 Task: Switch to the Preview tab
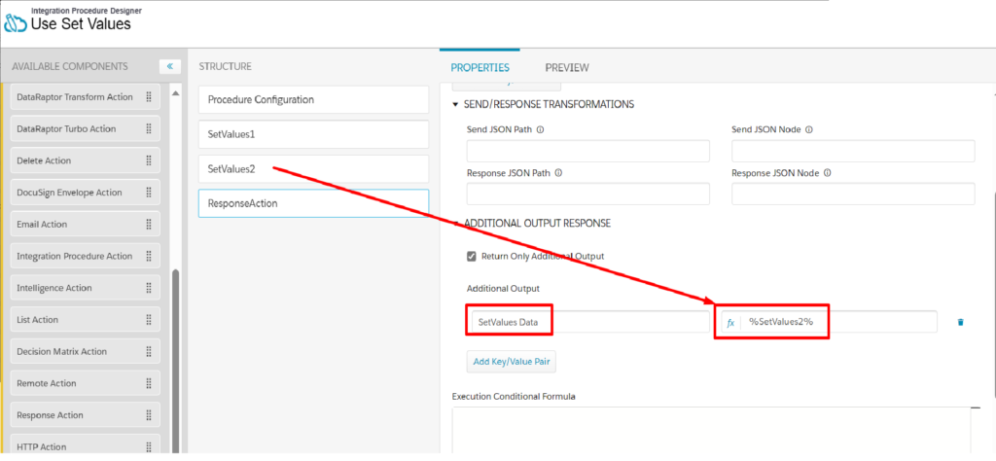[x=567, y=67]
